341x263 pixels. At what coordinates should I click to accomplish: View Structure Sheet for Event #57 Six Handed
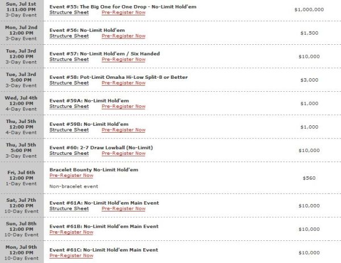click(69, 59)
